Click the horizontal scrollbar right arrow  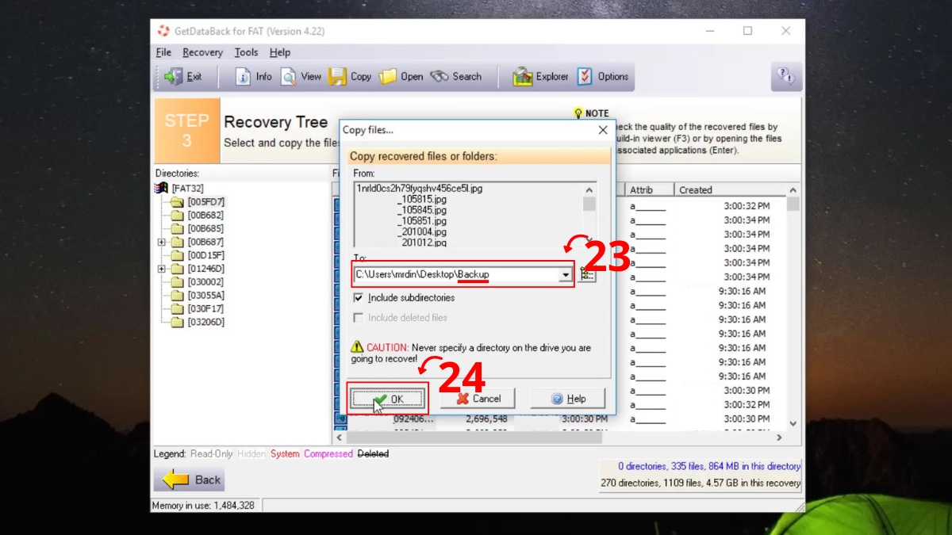pos(779,438)
